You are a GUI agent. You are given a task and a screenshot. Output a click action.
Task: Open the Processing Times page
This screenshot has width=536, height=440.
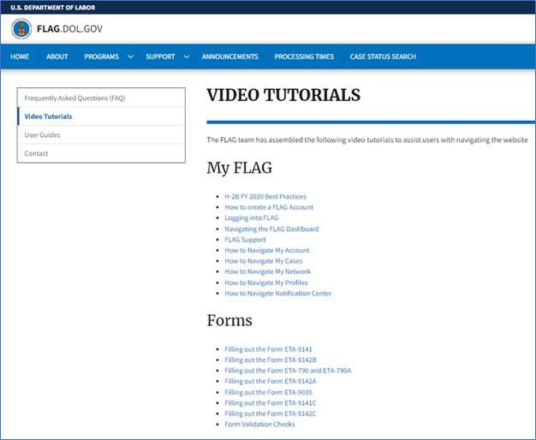tap(304, 57)
